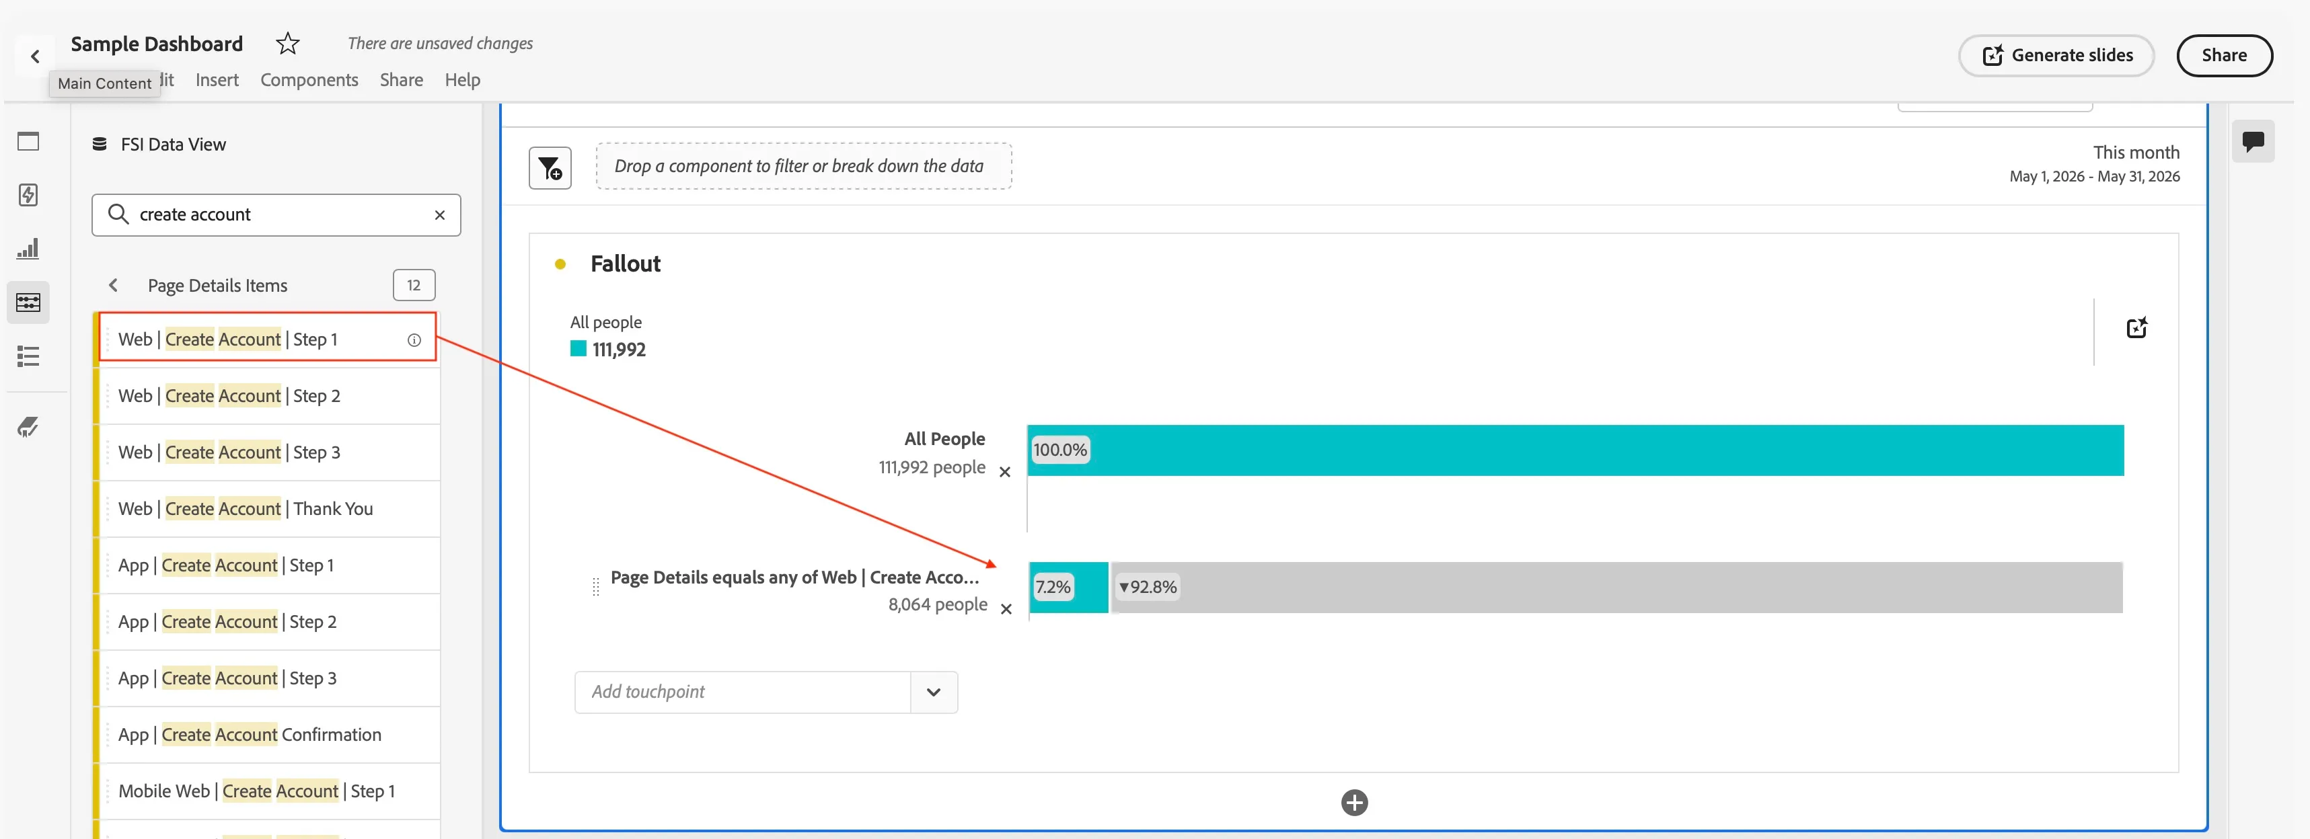Open the Components menu
The height and width of the screenshot is (839, 2310).
click(x=309, y=80)
